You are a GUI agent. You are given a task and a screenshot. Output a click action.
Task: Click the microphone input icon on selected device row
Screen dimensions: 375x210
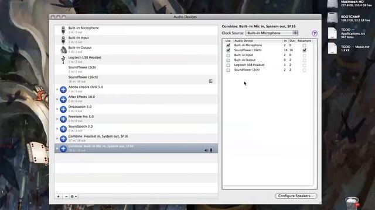(211, 150)
